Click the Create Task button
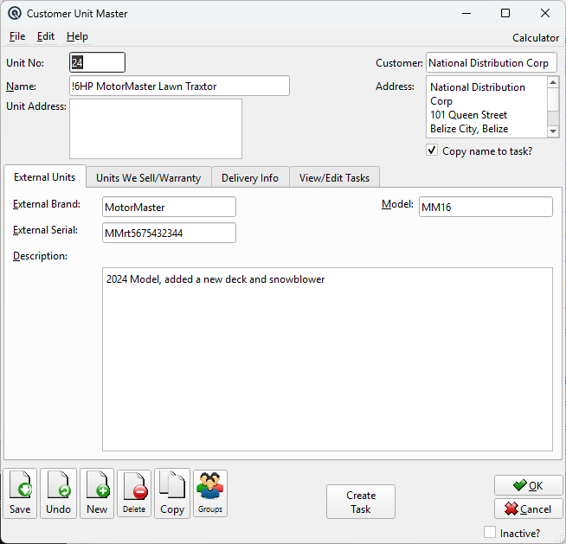The width and height of the screenshot is (566, 544). (x=361, y=502)
